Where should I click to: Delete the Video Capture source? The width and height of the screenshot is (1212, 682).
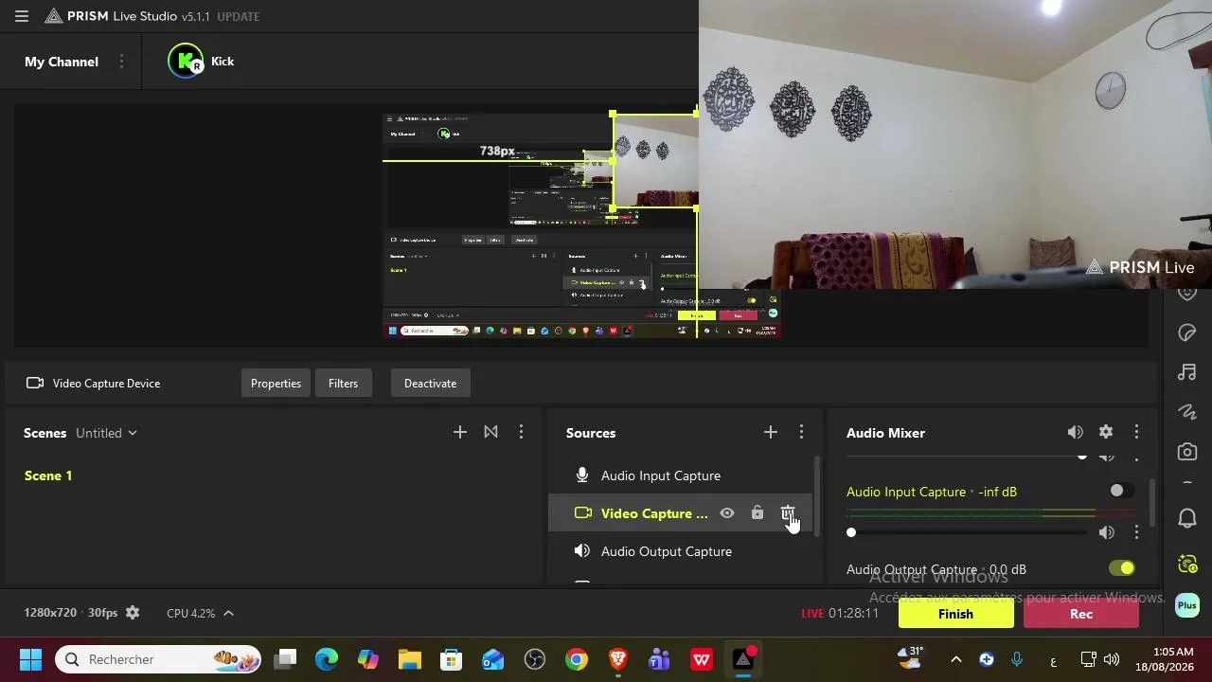pos(787,513)
